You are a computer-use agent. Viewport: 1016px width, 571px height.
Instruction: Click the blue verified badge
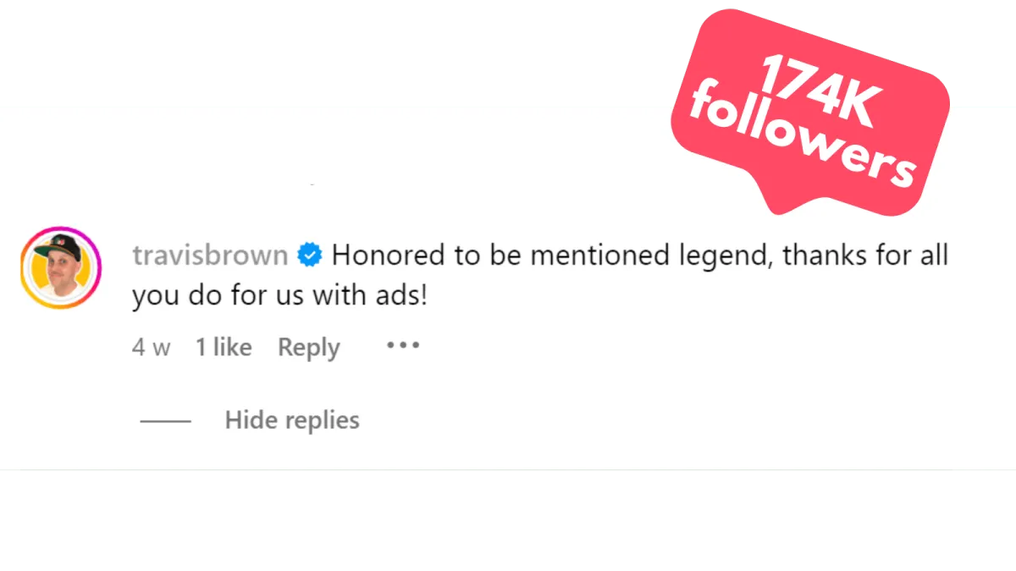311,255
